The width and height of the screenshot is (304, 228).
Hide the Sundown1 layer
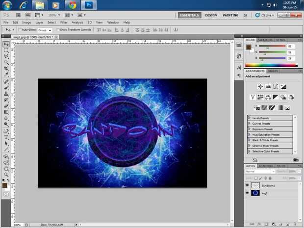click(x=247, y=185)
